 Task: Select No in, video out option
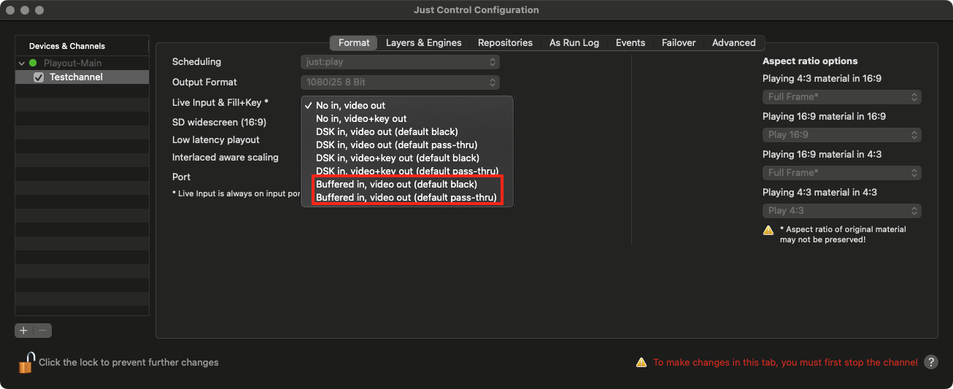click(x=407, y=106)
